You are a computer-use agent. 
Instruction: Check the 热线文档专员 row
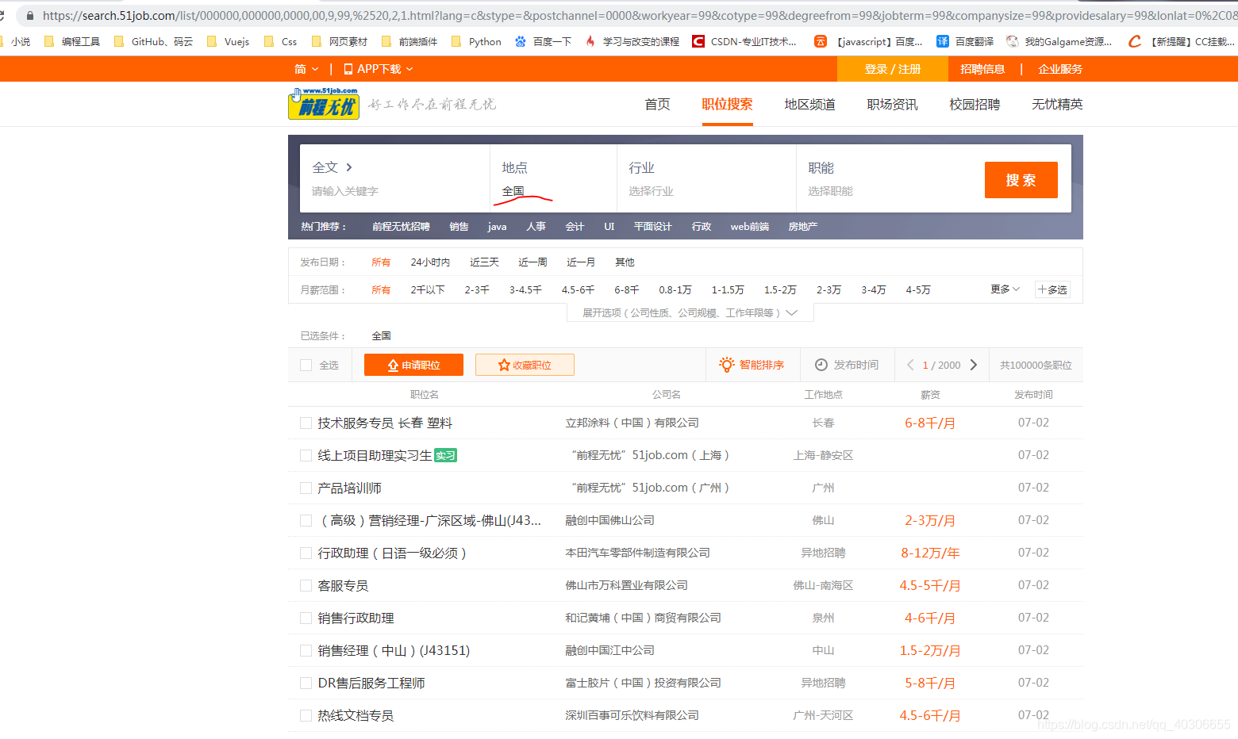pos(306,715)
